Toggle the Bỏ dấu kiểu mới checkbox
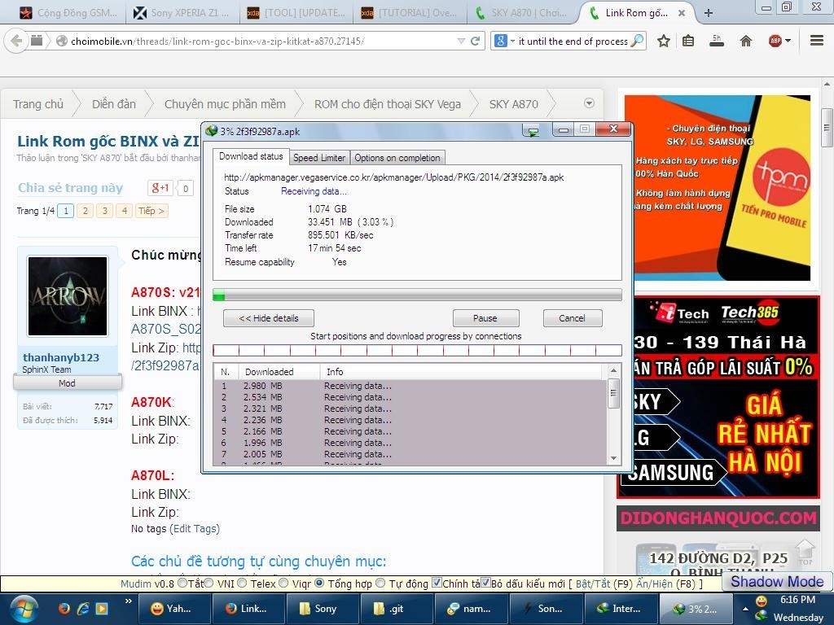The height and width of the screenshot is (625, 834). point(485,583)
